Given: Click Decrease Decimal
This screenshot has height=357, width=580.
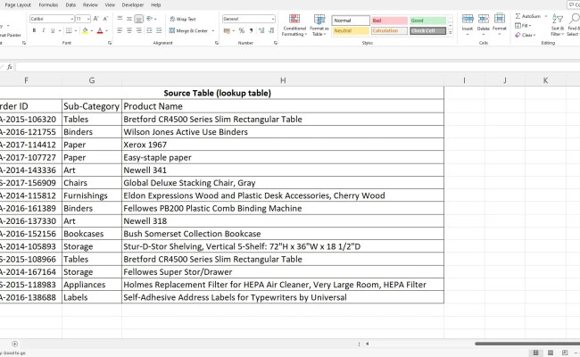Looking at the screenshot, I should 271,30.
